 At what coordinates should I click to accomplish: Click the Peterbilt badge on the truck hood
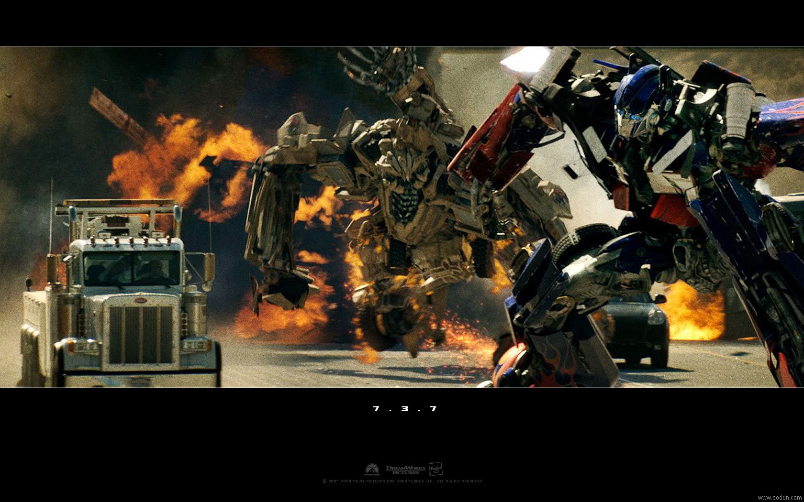tap(140, 300)
